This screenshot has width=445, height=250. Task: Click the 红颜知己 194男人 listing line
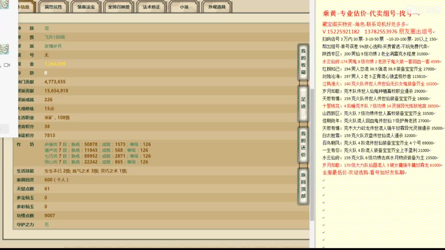tap(379, 69)
